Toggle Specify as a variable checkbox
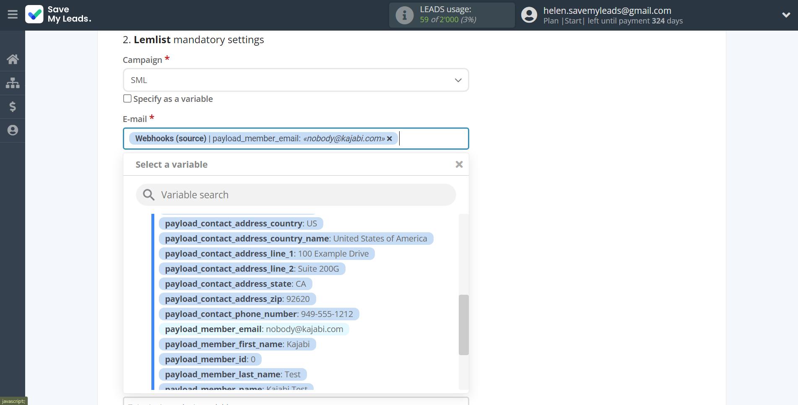 coord(127,99)
